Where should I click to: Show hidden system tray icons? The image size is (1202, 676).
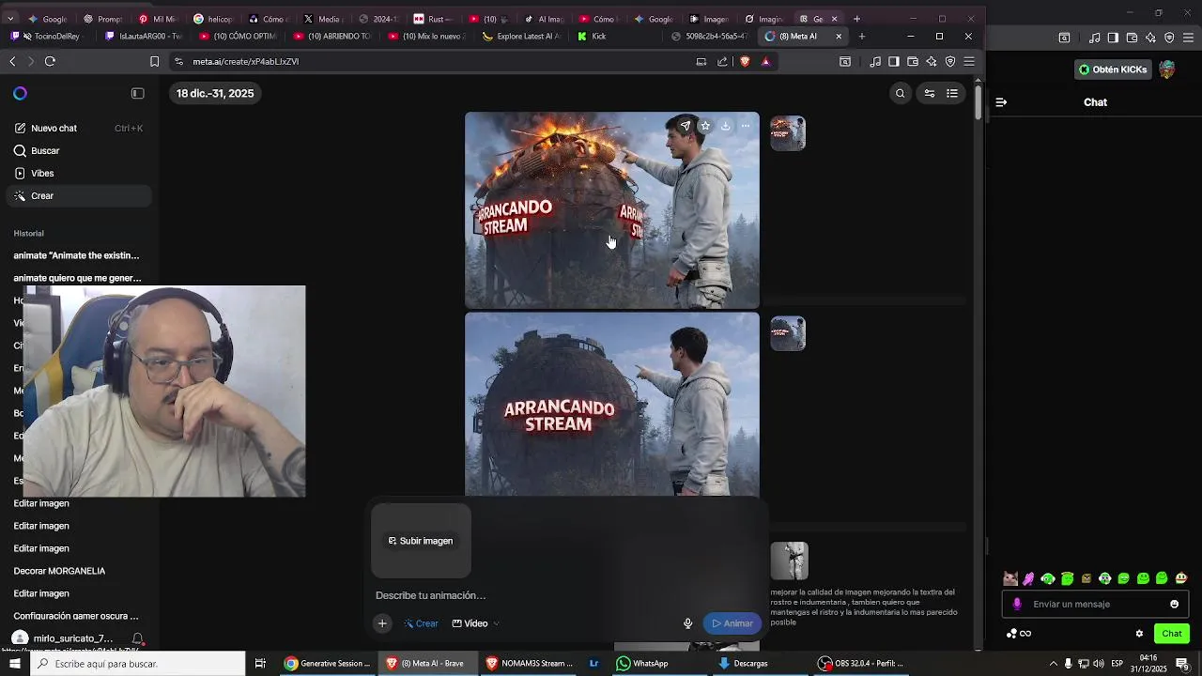tap(1053, 664)
